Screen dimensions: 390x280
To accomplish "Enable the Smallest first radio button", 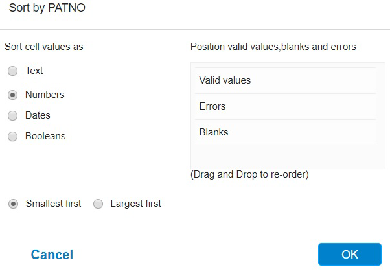I will click(13, 204).
